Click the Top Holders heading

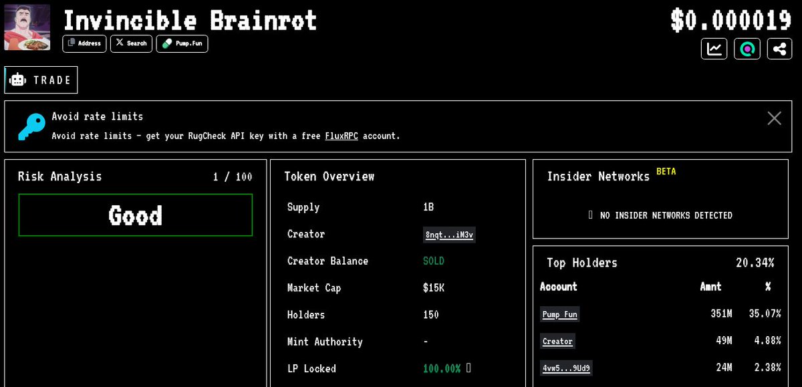point(582,263)
